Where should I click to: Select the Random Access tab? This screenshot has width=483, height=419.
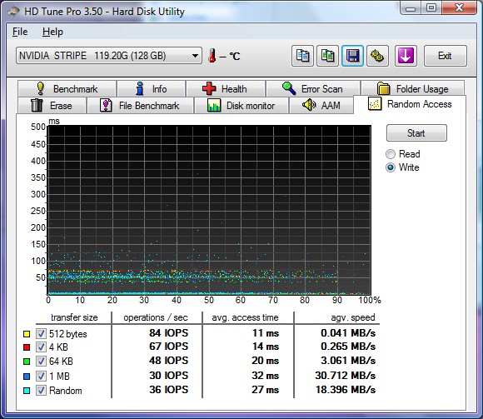click(x=410, y=104)
